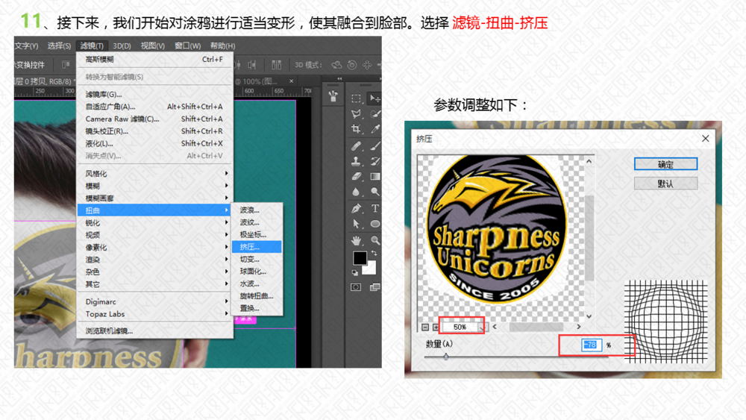Click the 数量 value field showing -78
The height and width of the screenshot is (420, 746).
[x=592, y=345]
